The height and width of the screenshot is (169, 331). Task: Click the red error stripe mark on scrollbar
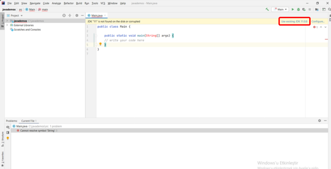click(326, 39)
